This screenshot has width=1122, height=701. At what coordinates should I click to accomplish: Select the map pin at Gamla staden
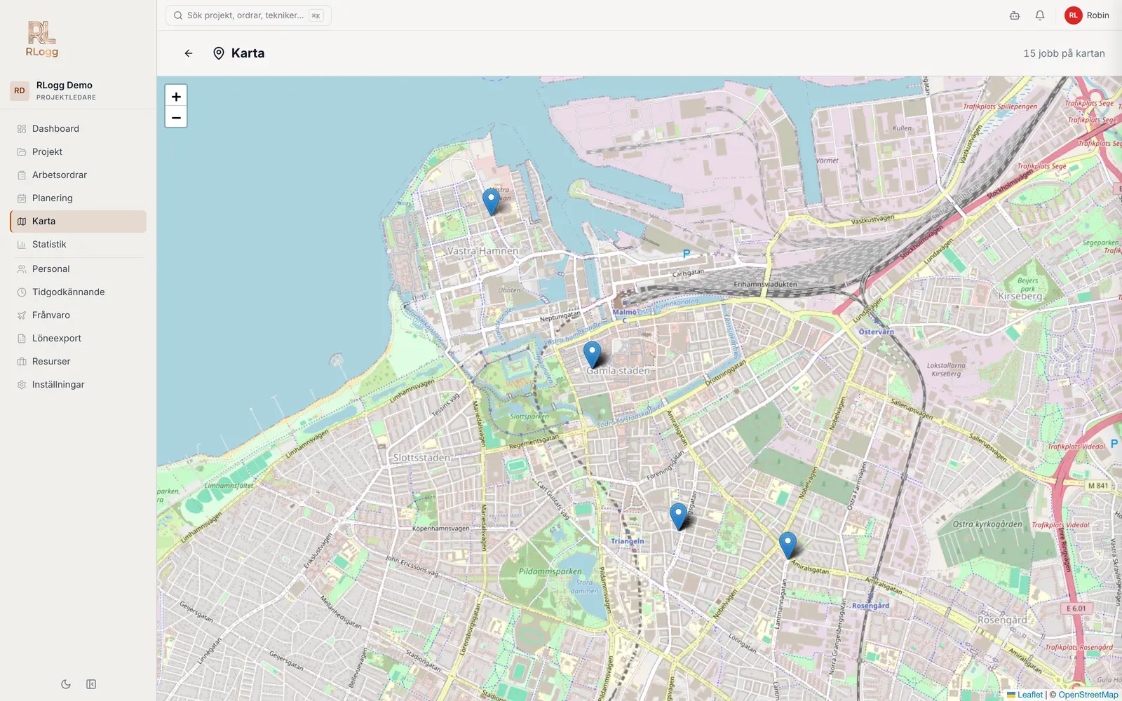click(x=593, y=355)
